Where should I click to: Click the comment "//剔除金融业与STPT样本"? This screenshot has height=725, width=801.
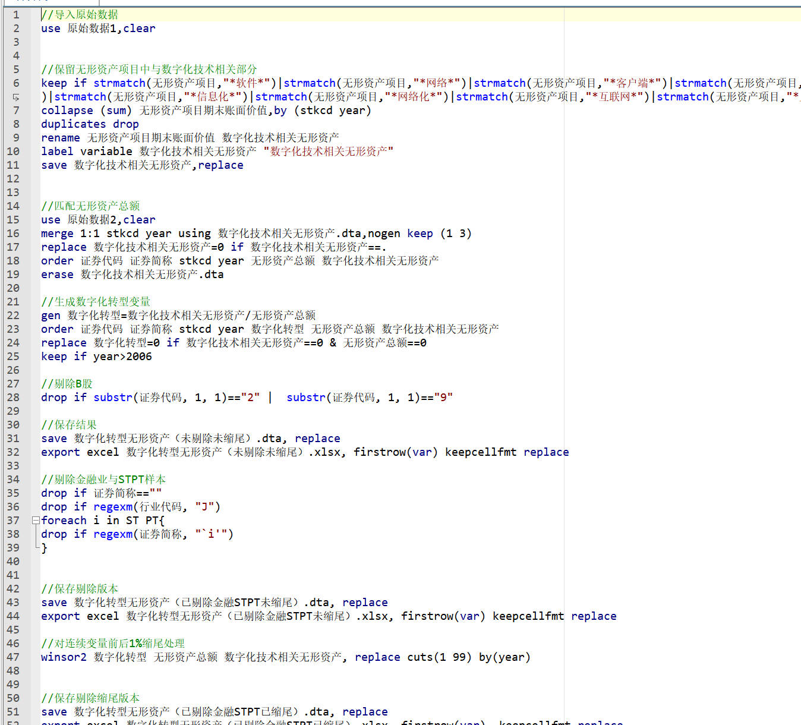point(103,479)
